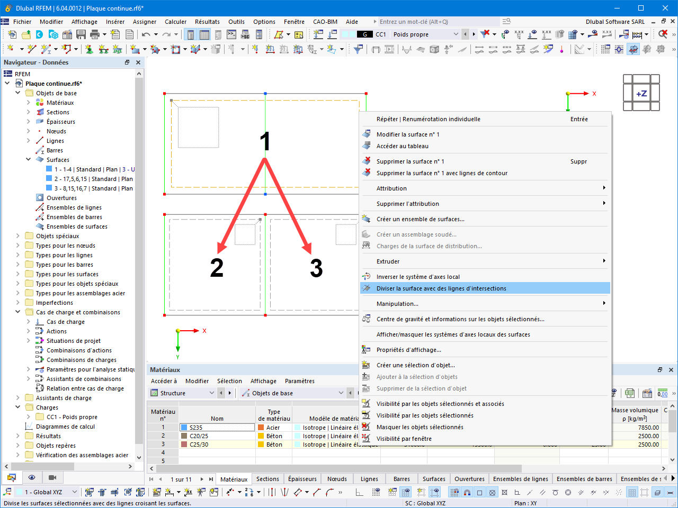Viewport: 678px width, 508px height.
Task: Click the S235 blue color swatch
Action: coord(184,428)
